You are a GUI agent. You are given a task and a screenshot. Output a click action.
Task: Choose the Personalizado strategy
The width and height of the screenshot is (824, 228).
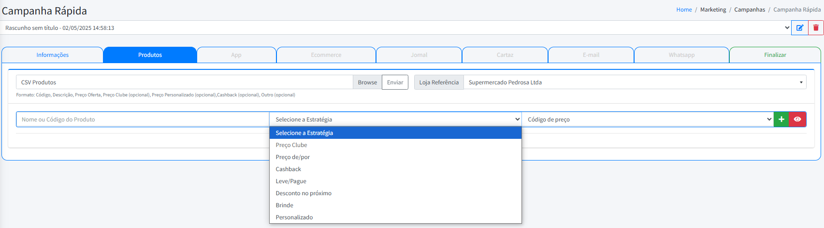tap(294, 217)
